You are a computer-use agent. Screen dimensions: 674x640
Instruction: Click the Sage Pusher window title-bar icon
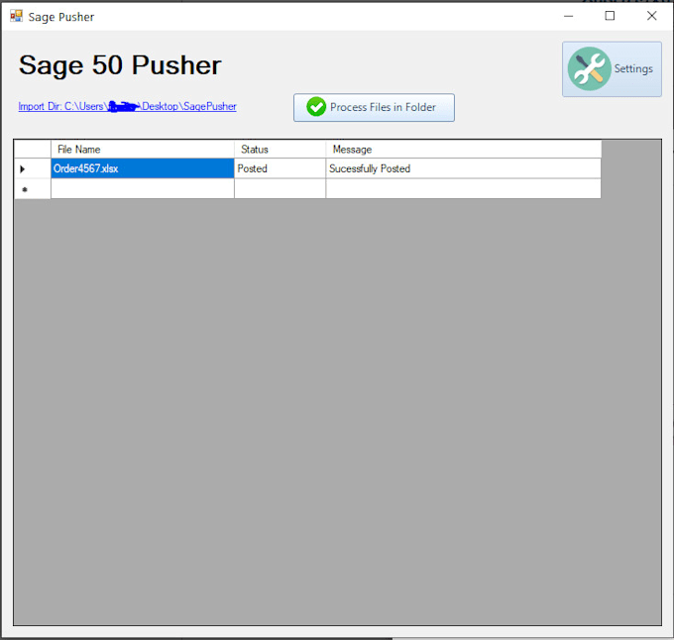click(16, 16)
